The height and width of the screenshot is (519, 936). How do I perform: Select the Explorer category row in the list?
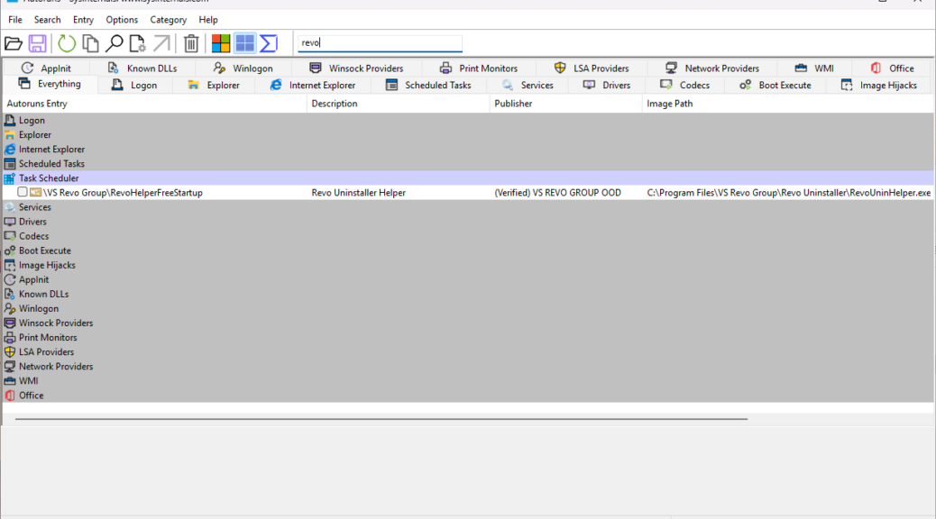pos(468,135)
